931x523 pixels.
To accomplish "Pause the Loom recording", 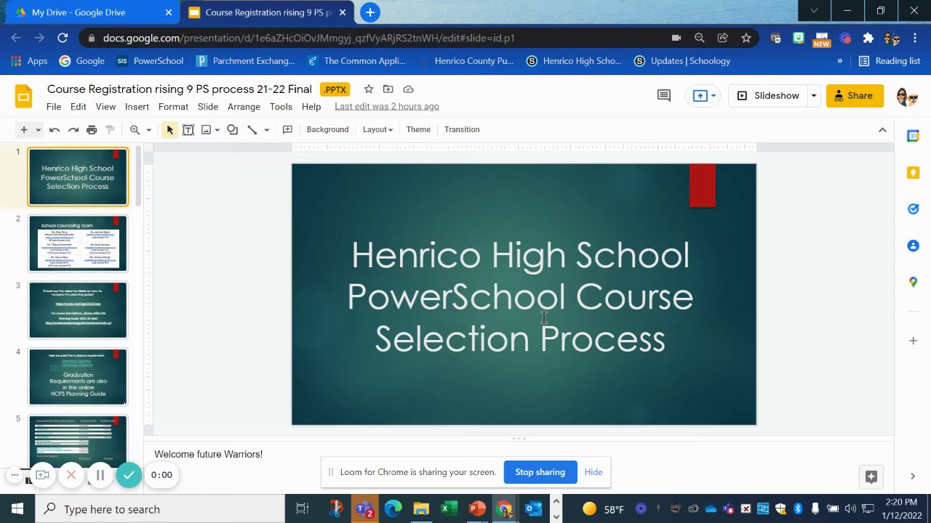I will pyautogui.click(x=100, y=475).
